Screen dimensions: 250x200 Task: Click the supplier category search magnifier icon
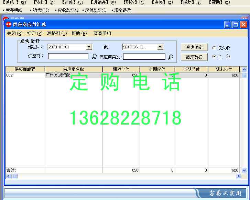pyautogui.click(x=171, y=57)
